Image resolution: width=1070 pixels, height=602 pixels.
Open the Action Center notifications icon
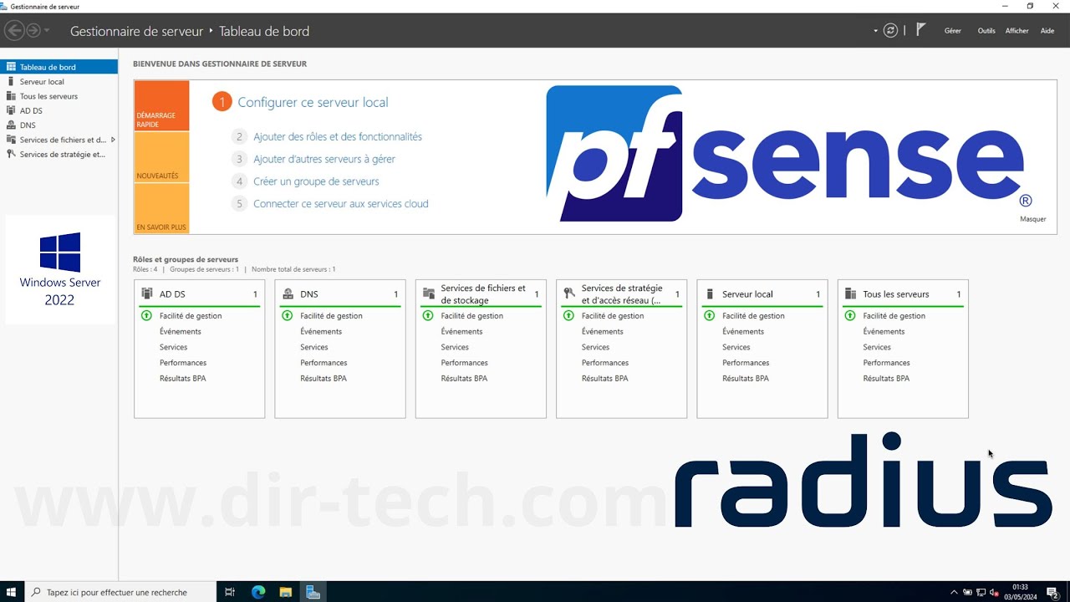(1053, 592)
